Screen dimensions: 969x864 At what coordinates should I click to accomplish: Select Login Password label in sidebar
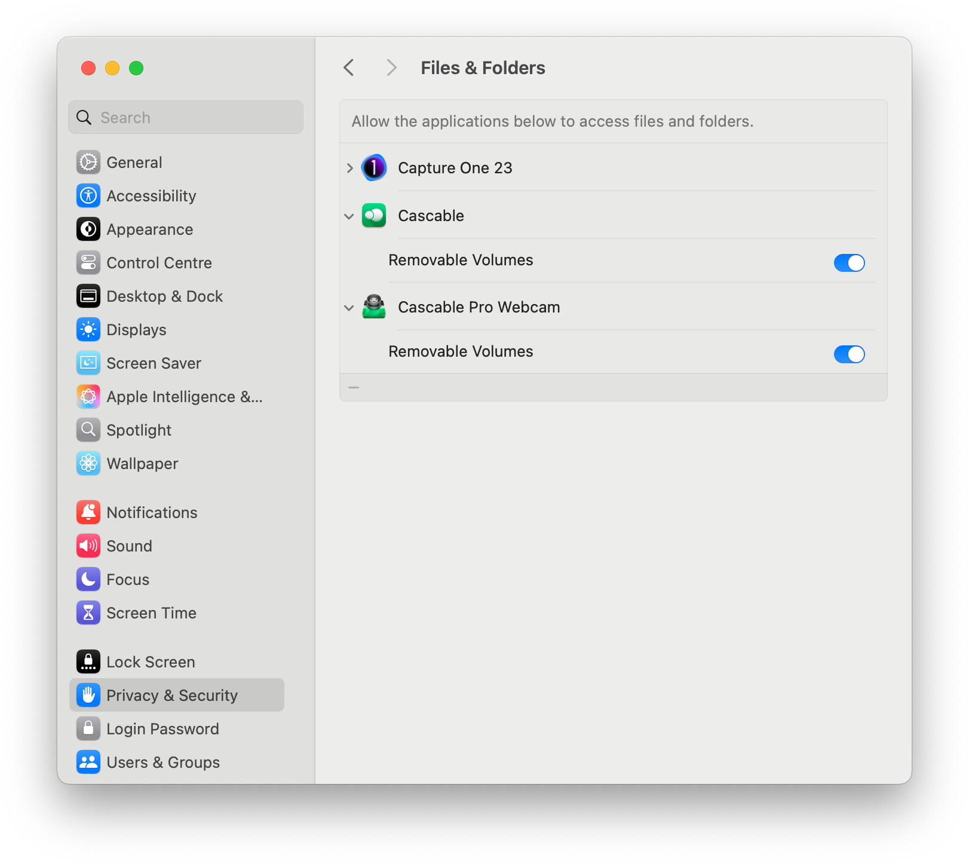162,729
